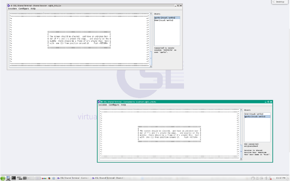
Task: Minimize the Shared Session window
Action: pyautogui.click(x=175, y=5)
